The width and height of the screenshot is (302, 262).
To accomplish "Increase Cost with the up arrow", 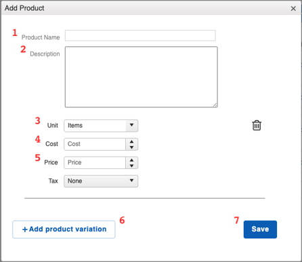I will click(132, 142).
